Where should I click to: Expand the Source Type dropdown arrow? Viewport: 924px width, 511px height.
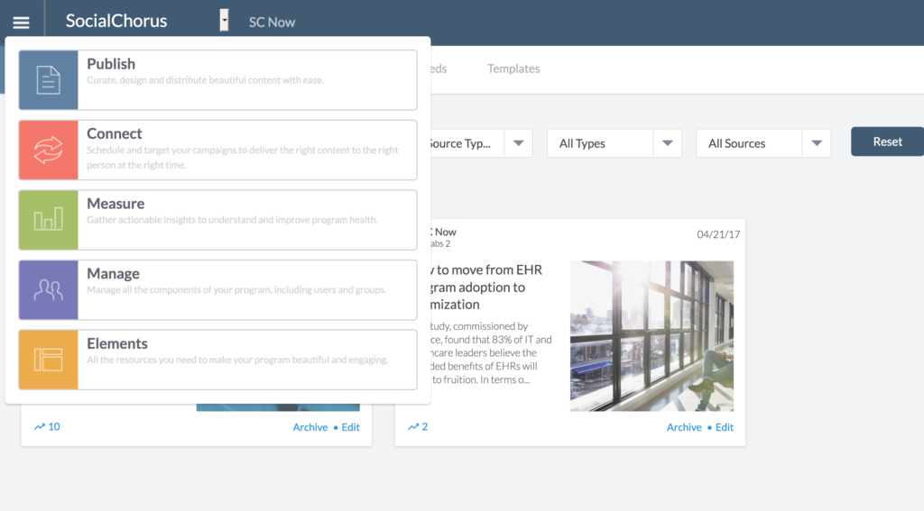coord(518,143)
